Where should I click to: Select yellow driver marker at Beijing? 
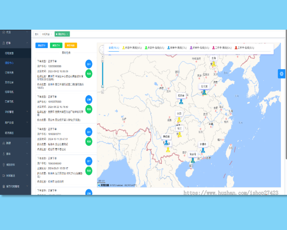[x=214, y=64]
